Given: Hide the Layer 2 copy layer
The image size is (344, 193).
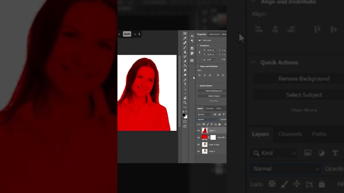Looking at the screenshot, I should [x=199, y=144].
